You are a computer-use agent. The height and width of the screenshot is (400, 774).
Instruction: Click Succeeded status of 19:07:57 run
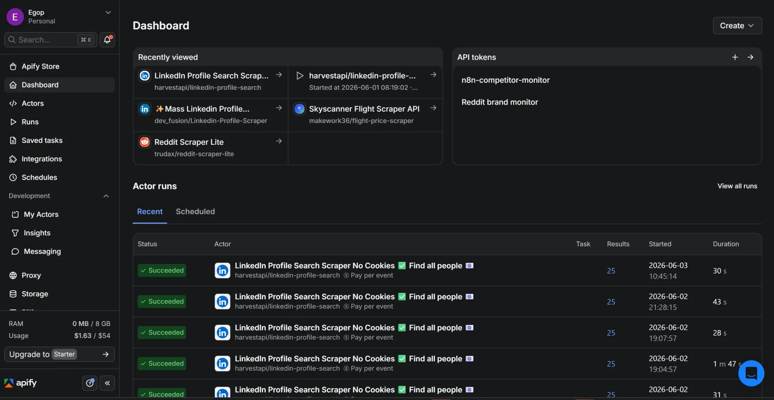(x=162, y=332)
